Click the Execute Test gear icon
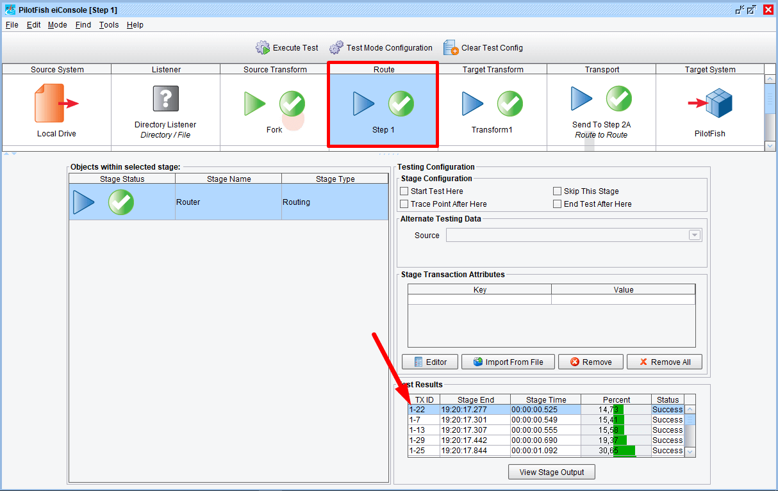 click(263, 47)
